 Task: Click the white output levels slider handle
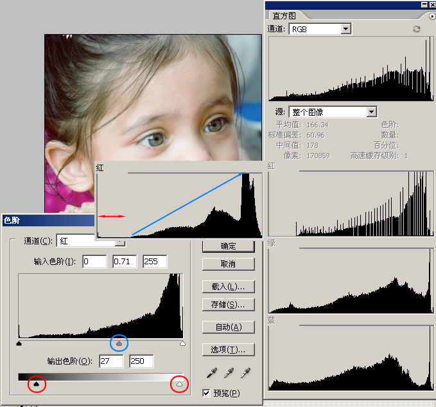(x=179, y=384)
